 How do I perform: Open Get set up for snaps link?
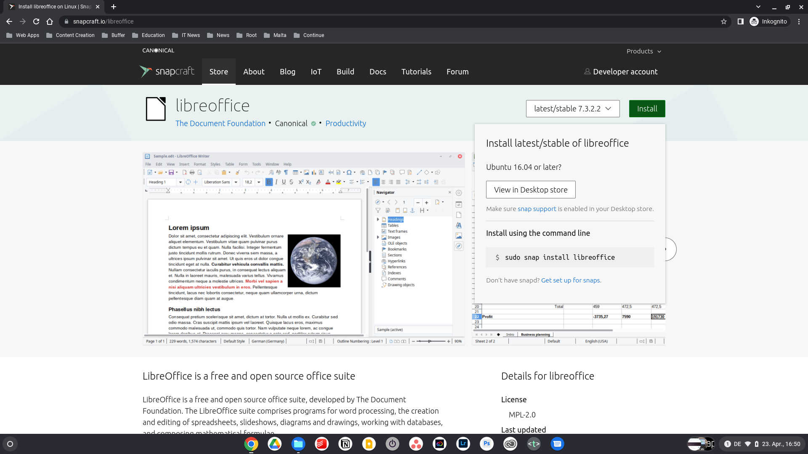point(570,280)
